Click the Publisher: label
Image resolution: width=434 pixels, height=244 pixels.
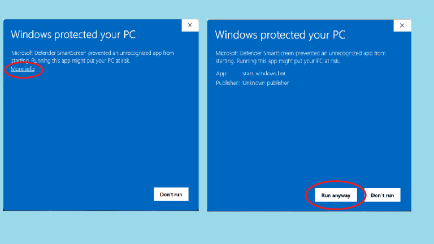(228, 82)
